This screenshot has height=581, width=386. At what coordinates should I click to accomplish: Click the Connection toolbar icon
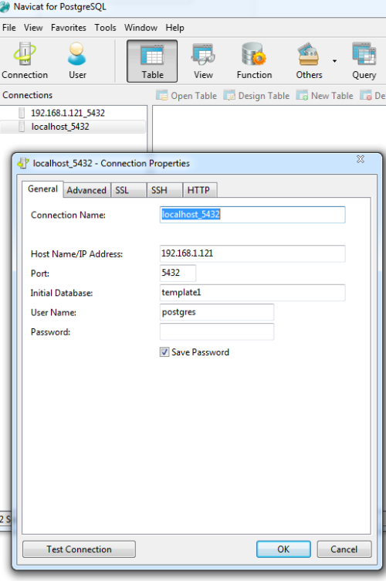pyautogui.click(x=25, y=61)
